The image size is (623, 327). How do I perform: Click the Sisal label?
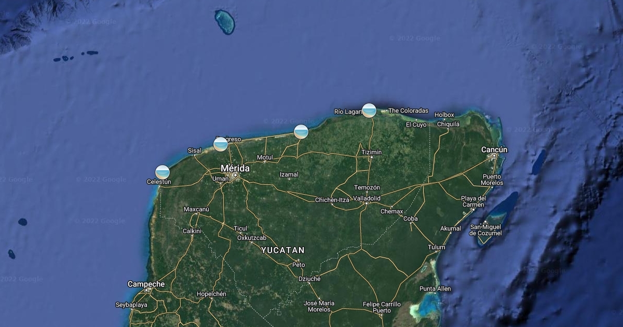click(x=194, y=151)
